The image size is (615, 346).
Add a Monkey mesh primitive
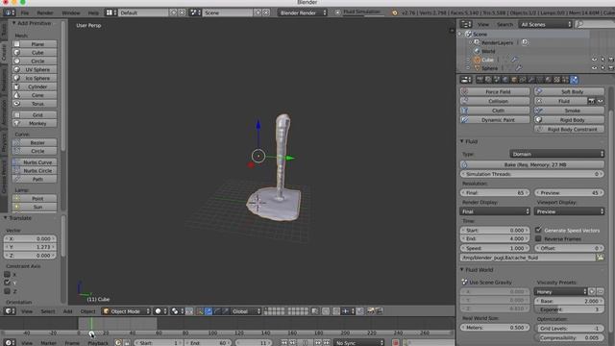(x=35, y=123)
